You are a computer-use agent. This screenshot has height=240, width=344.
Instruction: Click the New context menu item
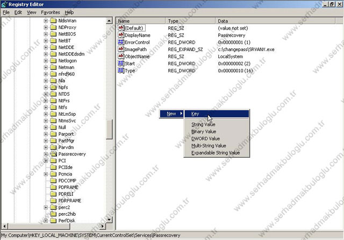coord(171,114)
